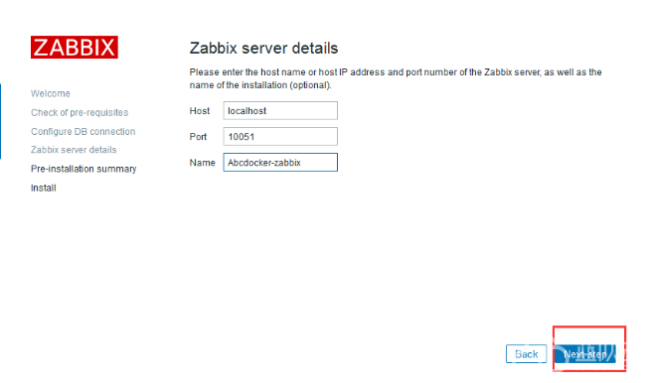Click the Zabbix server details page heading

pyautogui.click(x=263, y=49)
